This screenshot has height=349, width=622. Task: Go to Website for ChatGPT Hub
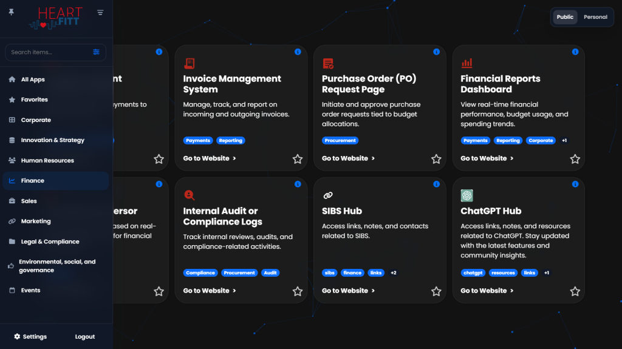point(487,291)
